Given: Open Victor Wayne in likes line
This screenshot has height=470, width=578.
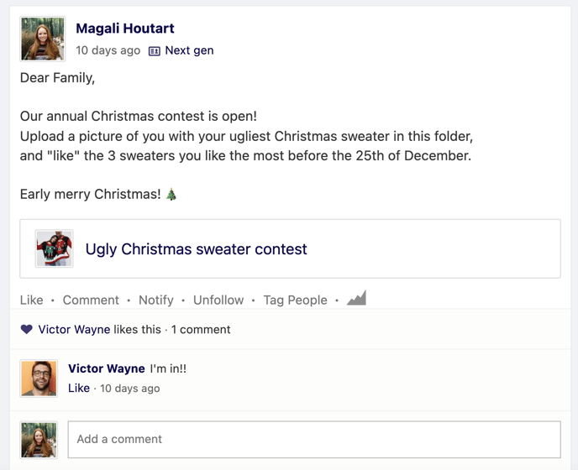Looking at the screenshot, I should click(74, 329).
